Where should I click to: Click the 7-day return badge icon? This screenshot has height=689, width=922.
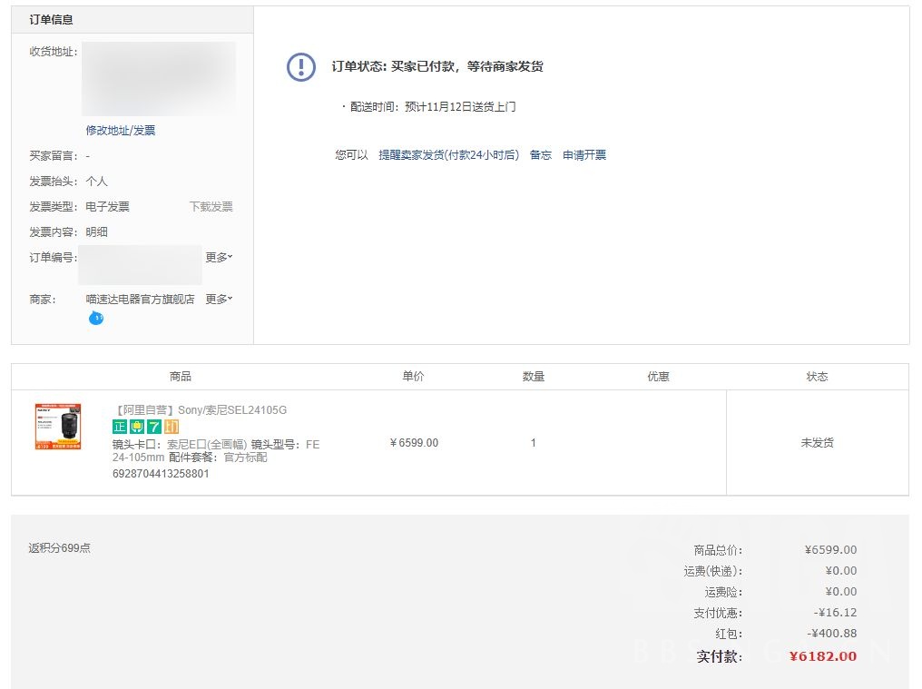pos(153,425)
